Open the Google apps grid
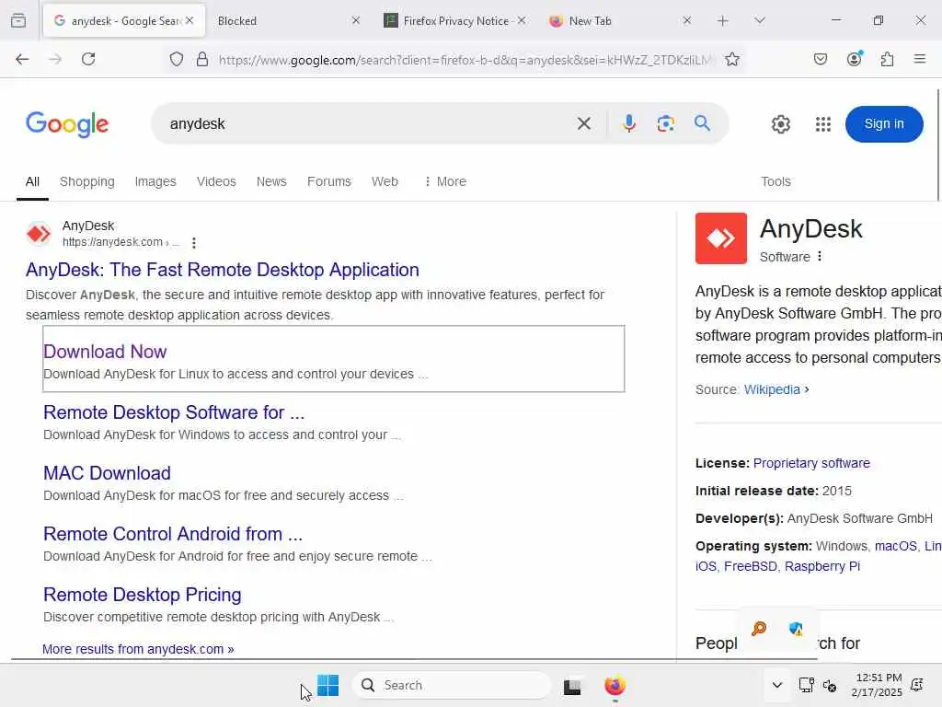 (823, 124)
